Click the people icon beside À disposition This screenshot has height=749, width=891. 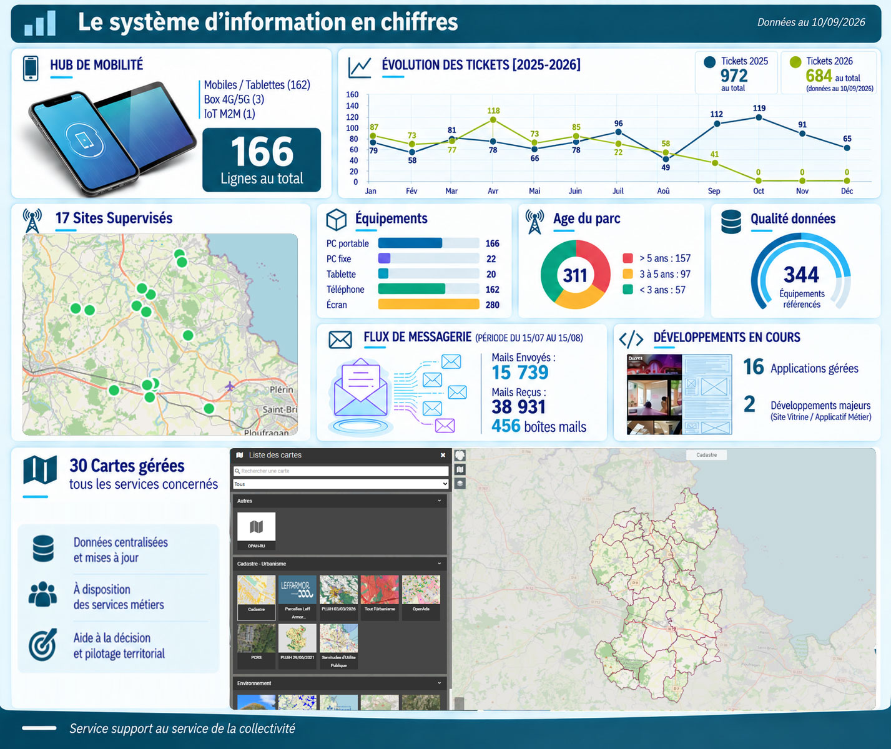(x=42, y=594)
